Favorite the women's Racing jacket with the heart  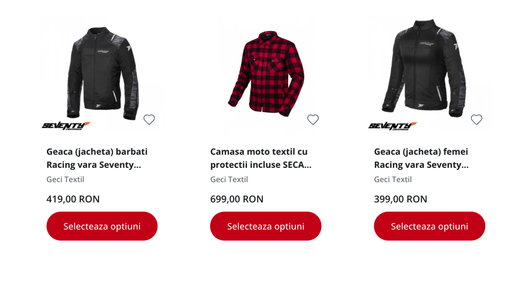476,120
